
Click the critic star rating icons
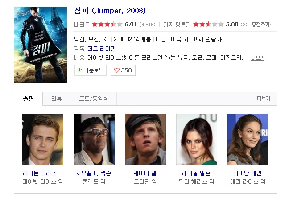coord(208,24)
